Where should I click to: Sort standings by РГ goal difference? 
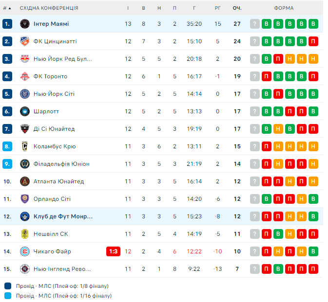coord(217,8)
